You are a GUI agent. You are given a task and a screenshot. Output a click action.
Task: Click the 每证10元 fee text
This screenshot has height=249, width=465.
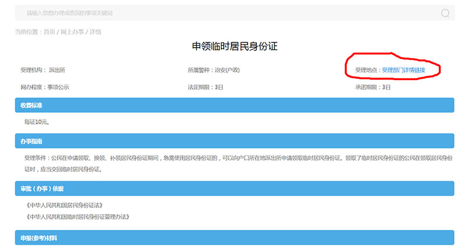[37, 122]
